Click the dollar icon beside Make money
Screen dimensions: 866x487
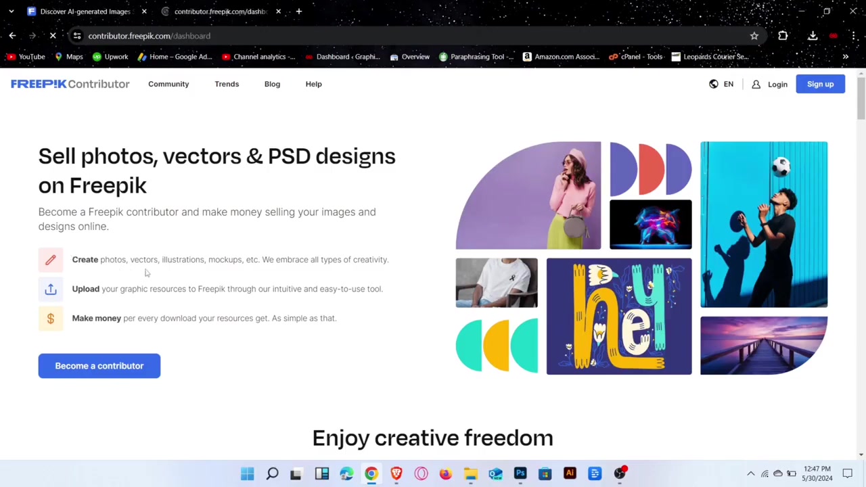point(50,318)
